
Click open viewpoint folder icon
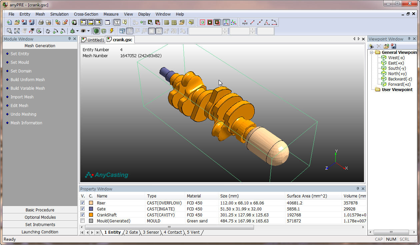click(x=386, y=46)
